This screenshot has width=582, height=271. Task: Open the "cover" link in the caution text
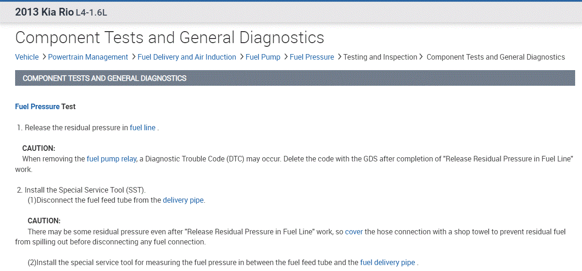coord(354,232)
